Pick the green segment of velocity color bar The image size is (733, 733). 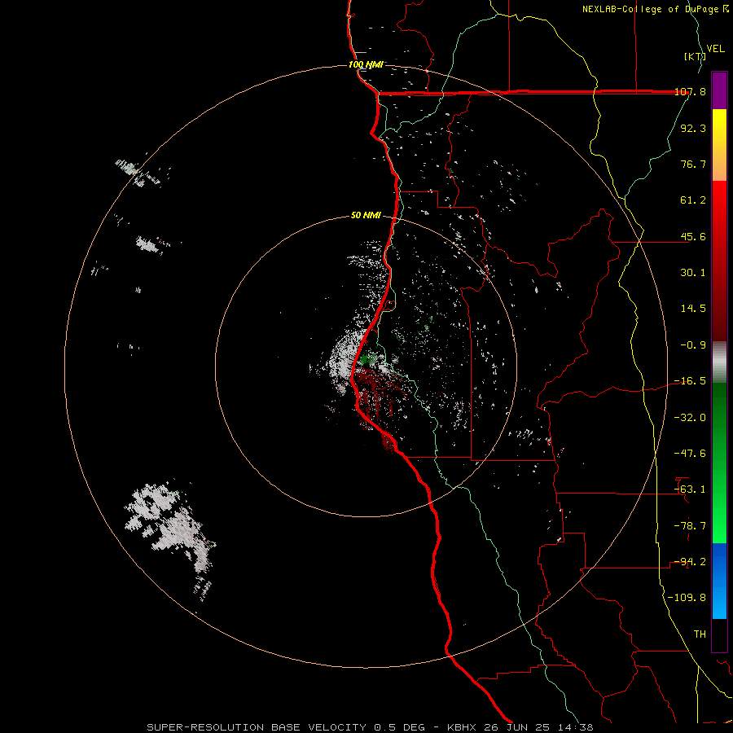[719, 463]
